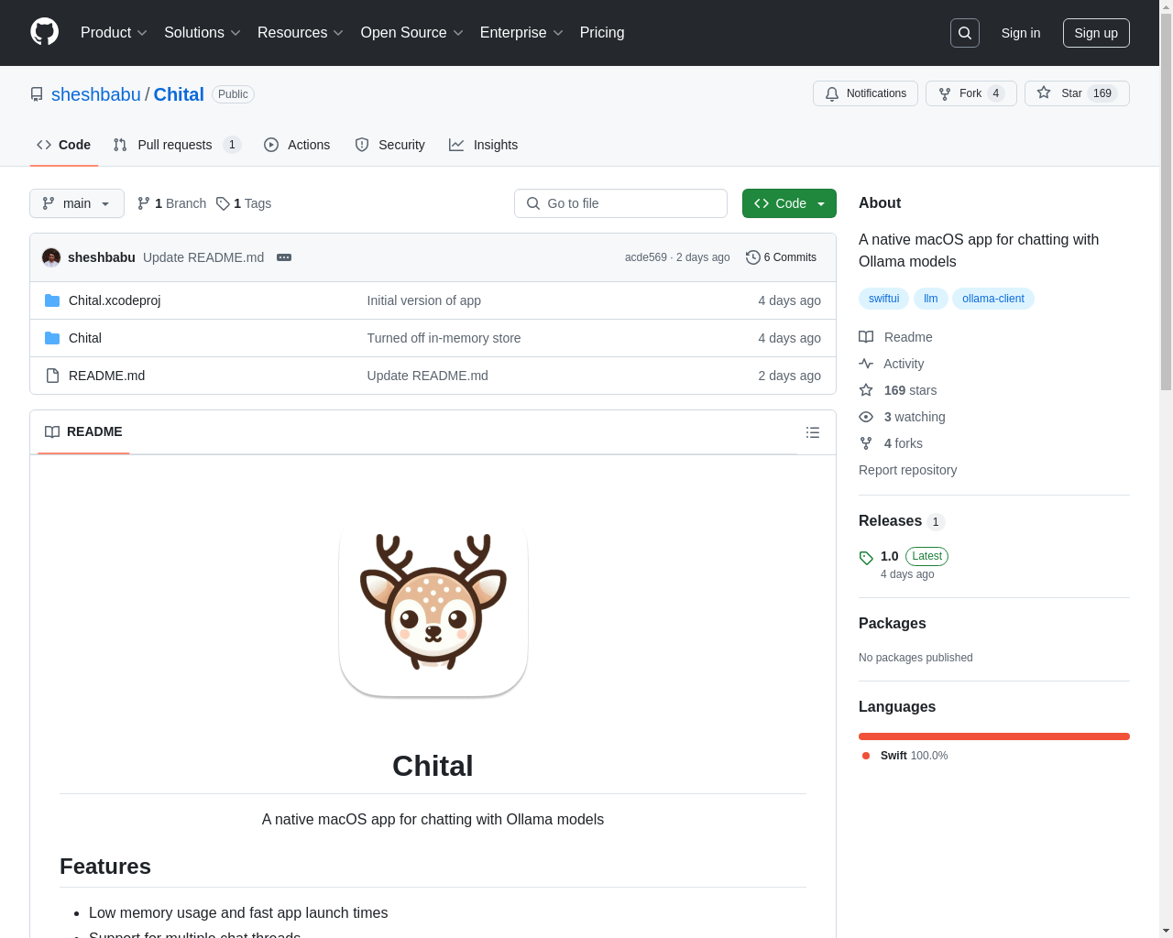Click the swiftui topic tag
Viewport: 1173px width, 938px height.
884,299
